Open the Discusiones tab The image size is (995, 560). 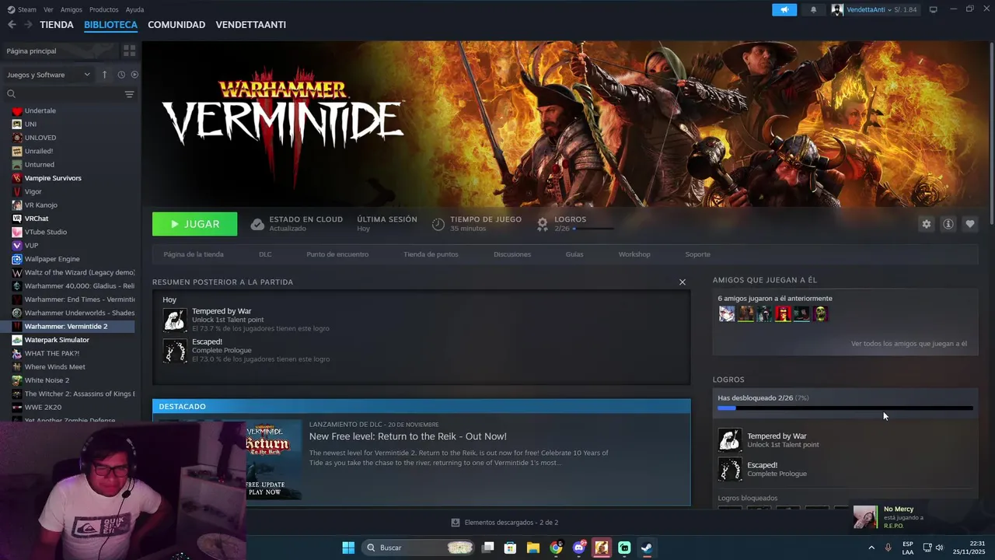tap(512, 254)
